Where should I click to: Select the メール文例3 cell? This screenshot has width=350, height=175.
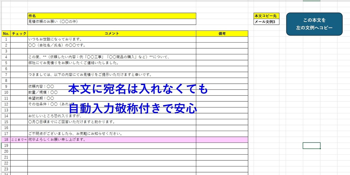pos(267,22)
